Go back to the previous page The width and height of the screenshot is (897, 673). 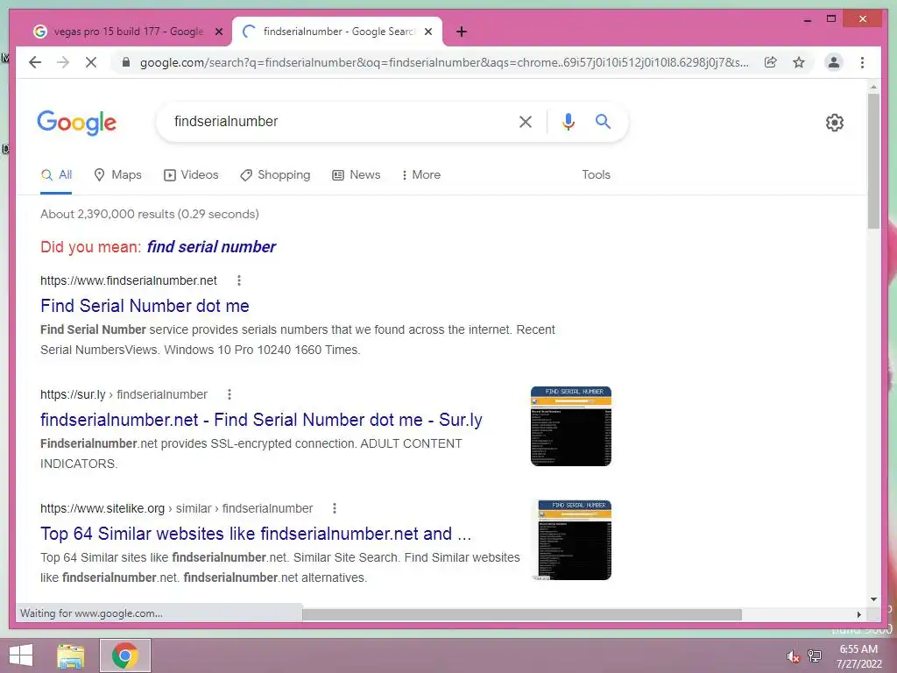click(x=35, y=62)
